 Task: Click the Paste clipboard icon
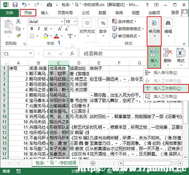pos(9,25)
